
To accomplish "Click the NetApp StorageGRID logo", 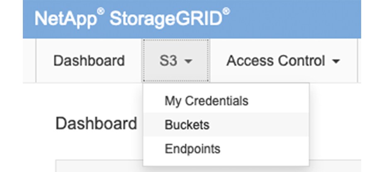I will point(132,19).
